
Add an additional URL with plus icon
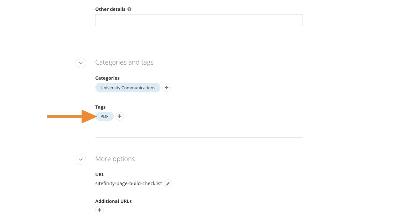tap(100, 210)
